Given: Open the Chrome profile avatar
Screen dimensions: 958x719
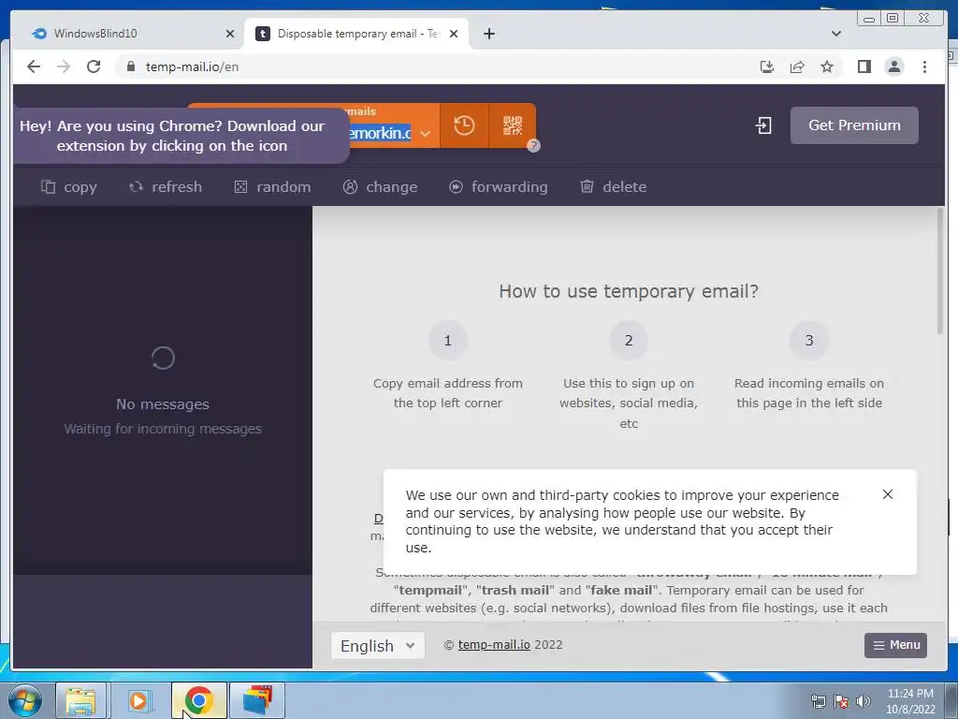Looking at the screenshot, I should [x=893, y=66].
